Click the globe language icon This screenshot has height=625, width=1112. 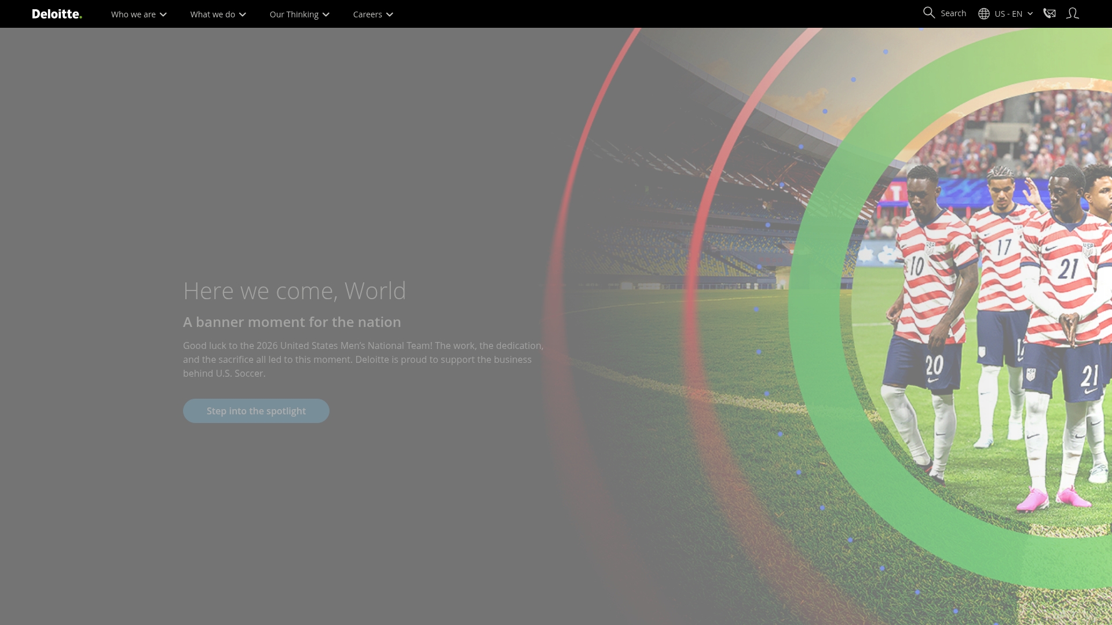(984, 13)
